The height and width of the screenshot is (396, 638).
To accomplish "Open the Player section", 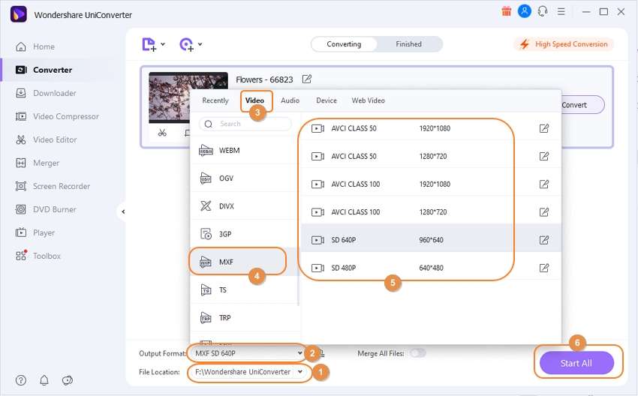I will (35, 232).
